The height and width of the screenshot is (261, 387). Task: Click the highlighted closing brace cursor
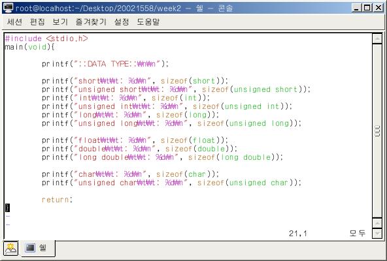pyautogui.click(x=7, y=207)
